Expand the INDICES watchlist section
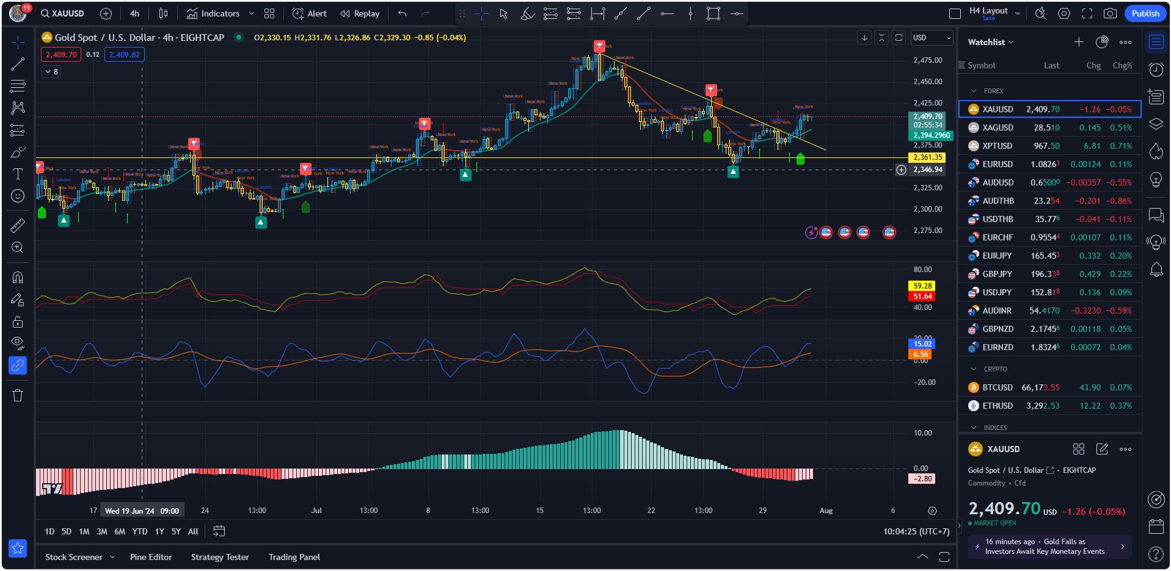The height and width of the screenshot is (571, 1171). [x=974, y=428]
